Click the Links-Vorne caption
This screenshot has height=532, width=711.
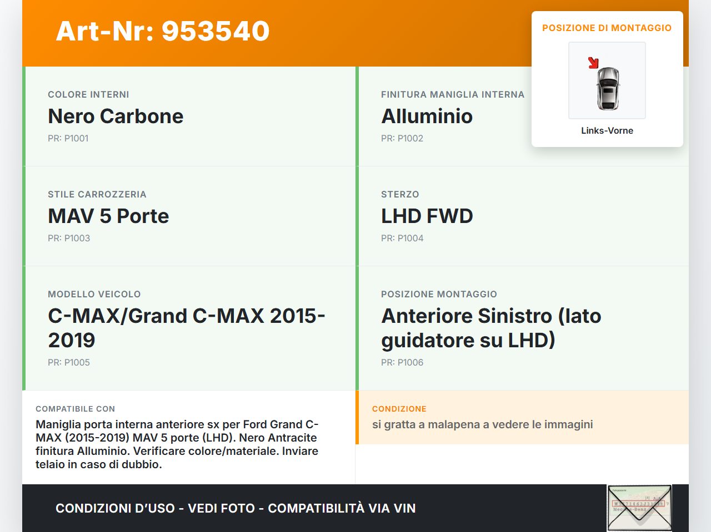pos(607,130)
